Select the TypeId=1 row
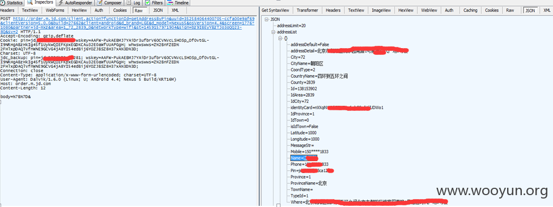 pos(299,196)
